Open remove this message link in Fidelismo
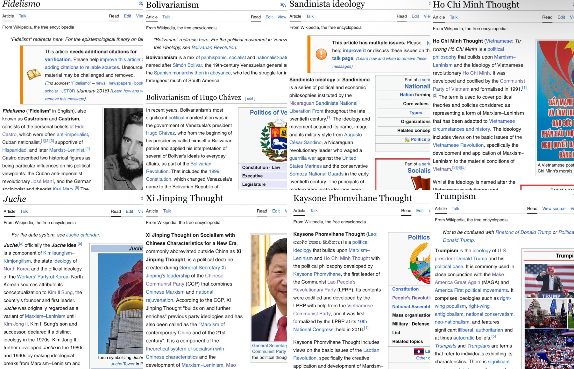The image size is (574, 369). 65,99
